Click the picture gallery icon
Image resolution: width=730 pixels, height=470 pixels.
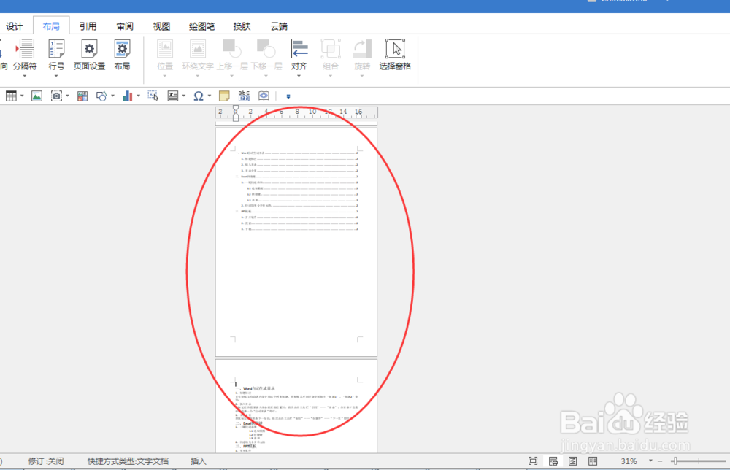[82, 96]
